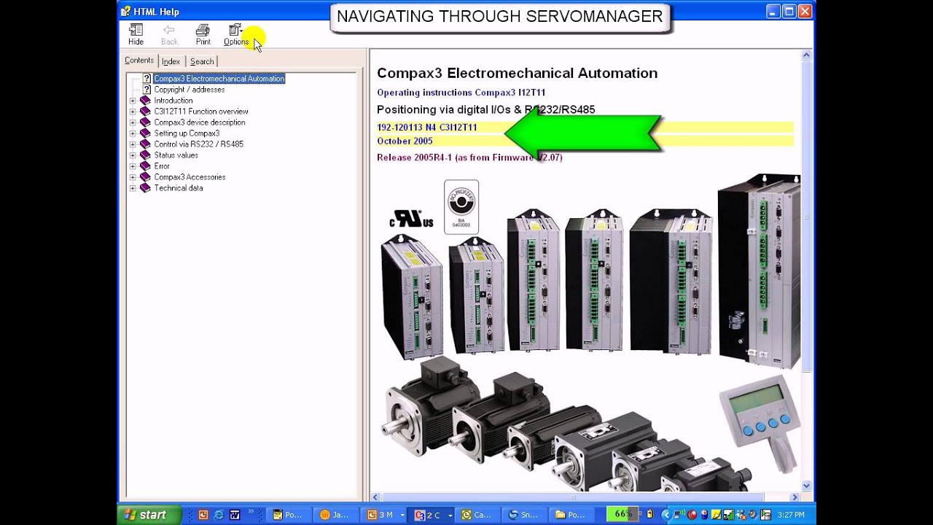Select the Error tree label
This screenshot has width=933, height=525.
coord(162,166)
